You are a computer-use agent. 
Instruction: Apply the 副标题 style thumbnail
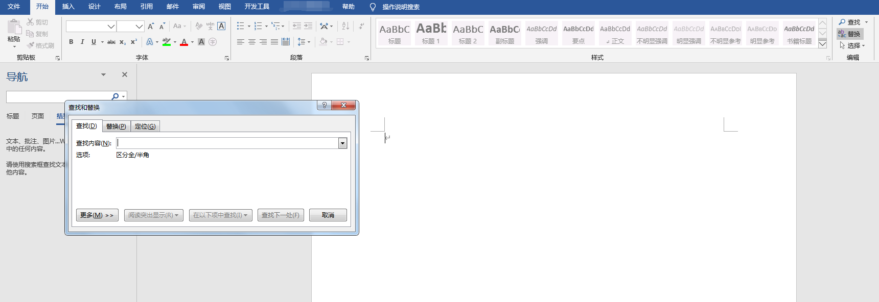click(x=504, y=33)
